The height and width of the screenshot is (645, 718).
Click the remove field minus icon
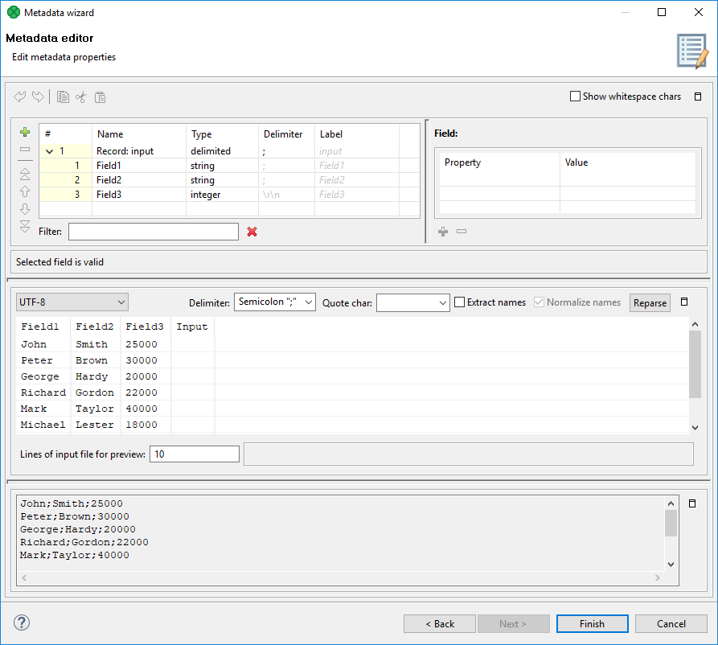tap(25, 150)
